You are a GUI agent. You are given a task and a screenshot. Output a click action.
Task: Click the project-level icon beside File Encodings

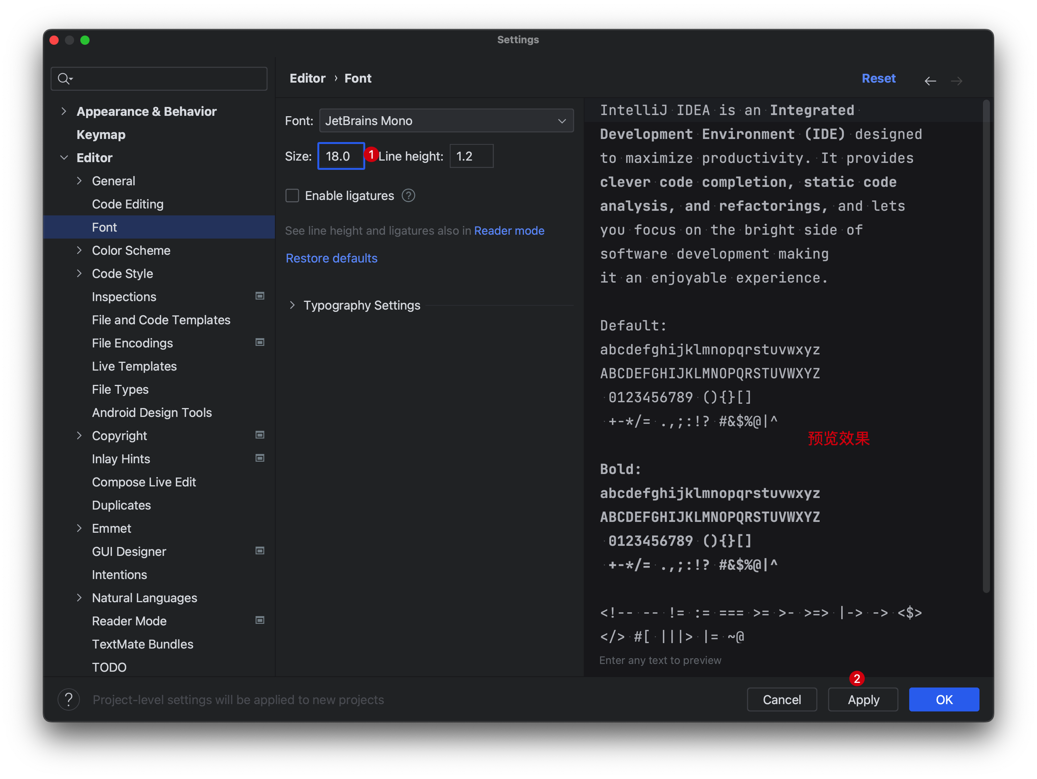(260, 342)
